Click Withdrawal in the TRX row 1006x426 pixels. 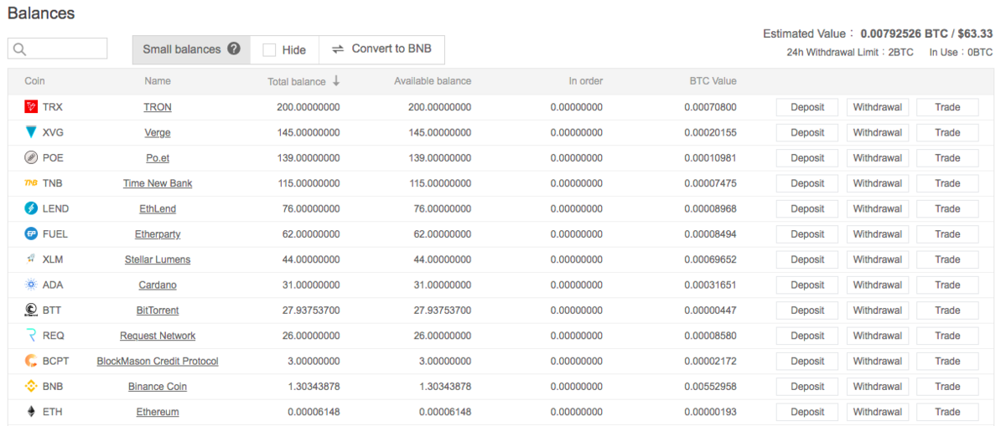878,107
